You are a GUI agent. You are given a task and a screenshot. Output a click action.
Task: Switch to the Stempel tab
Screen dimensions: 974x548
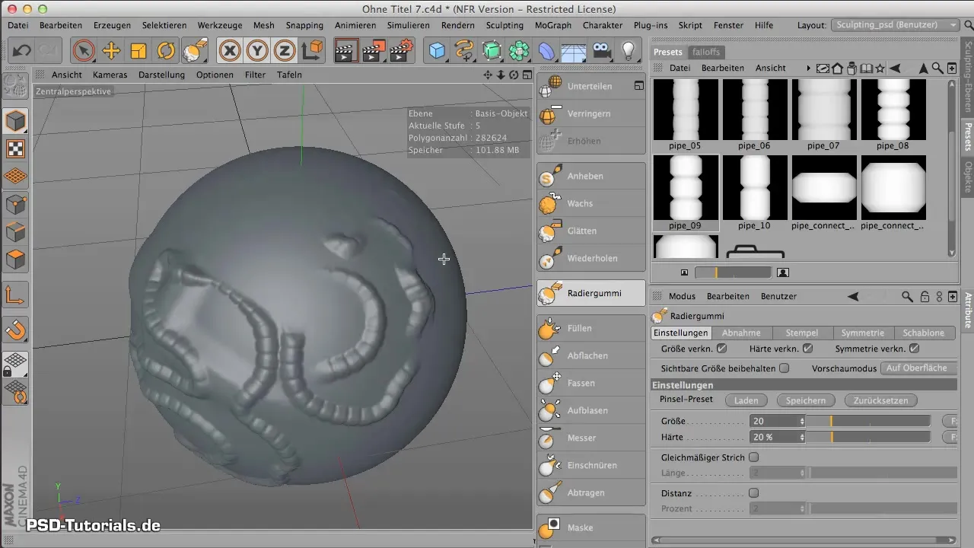click(802, 333)
